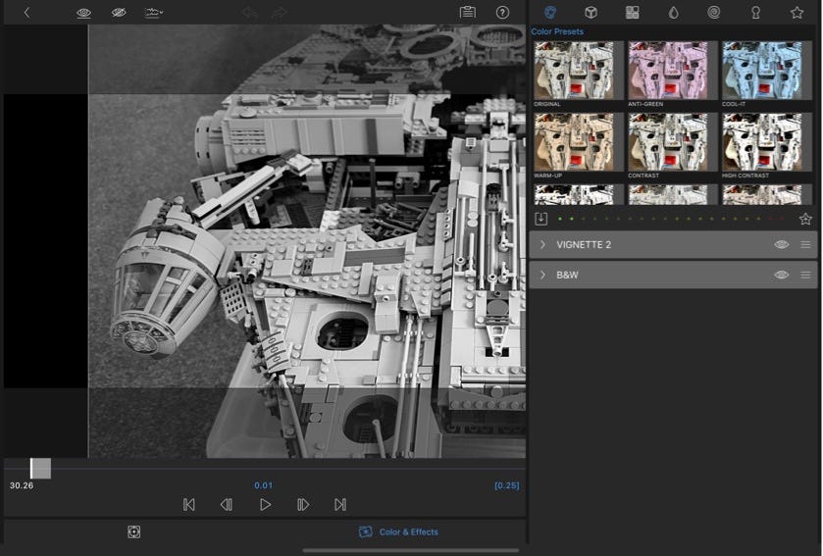This screenshot has width=823, height=556.
Task: Apply the COOL-IT color preset
Action: [x=766, y=71]
